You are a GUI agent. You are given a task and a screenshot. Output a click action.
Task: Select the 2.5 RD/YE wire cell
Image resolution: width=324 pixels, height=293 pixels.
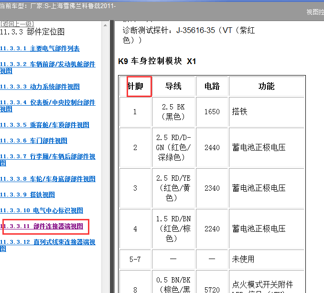coord(173,188)
